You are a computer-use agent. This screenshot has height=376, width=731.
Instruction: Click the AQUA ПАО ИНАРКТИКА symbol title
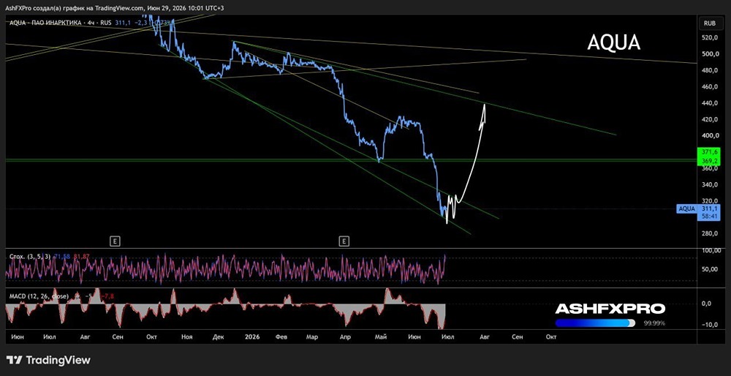tap(45, 22)
